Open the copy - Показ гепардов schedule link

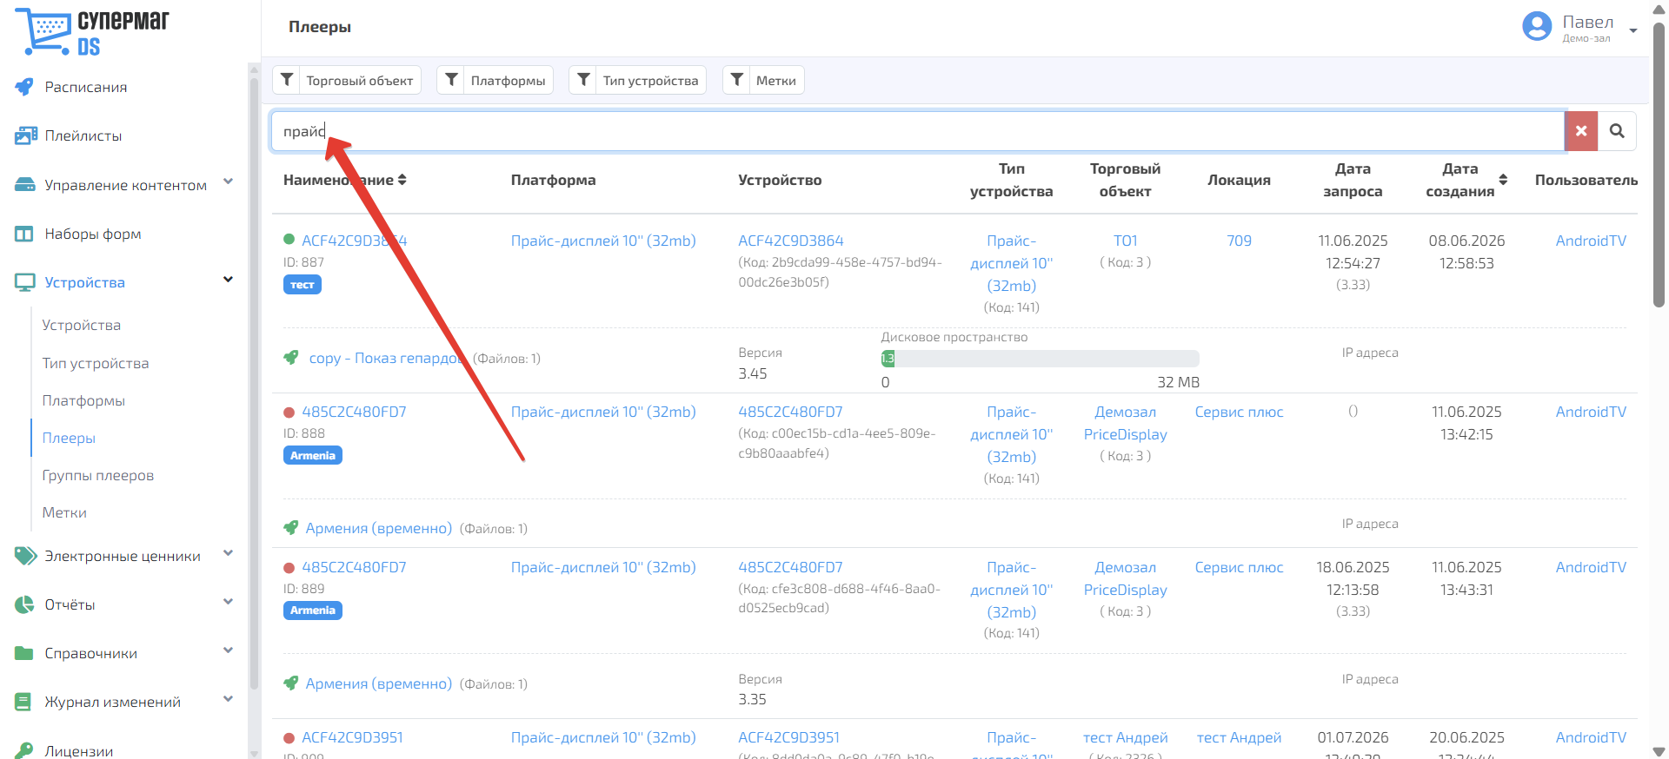pos(387,358)
